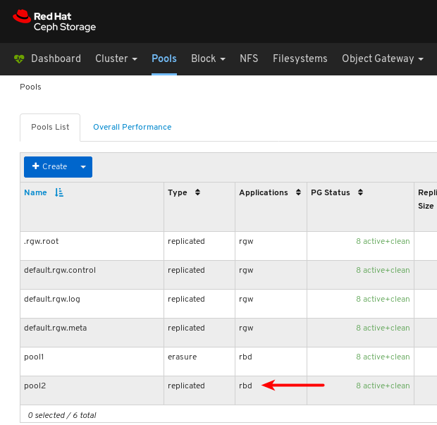
Task: Expand the Object Gateway menu
Action: pyautogui.click(x=383, y=59)
